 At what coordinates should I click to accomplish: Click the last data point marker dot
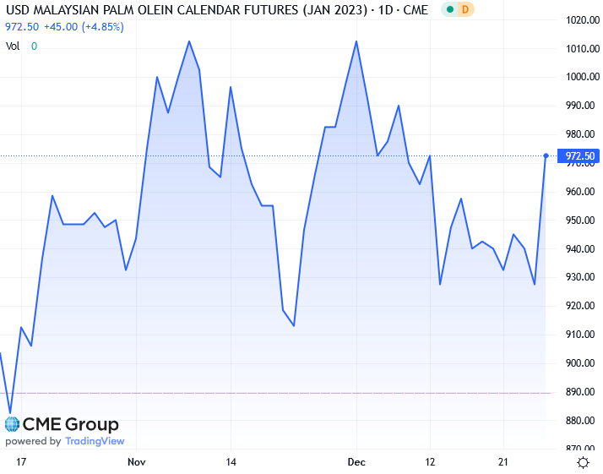click(546, 155)
